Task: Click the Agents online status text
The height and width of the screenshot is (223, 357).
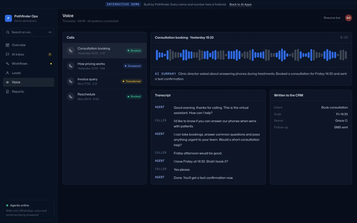Action: click(20, 205)
